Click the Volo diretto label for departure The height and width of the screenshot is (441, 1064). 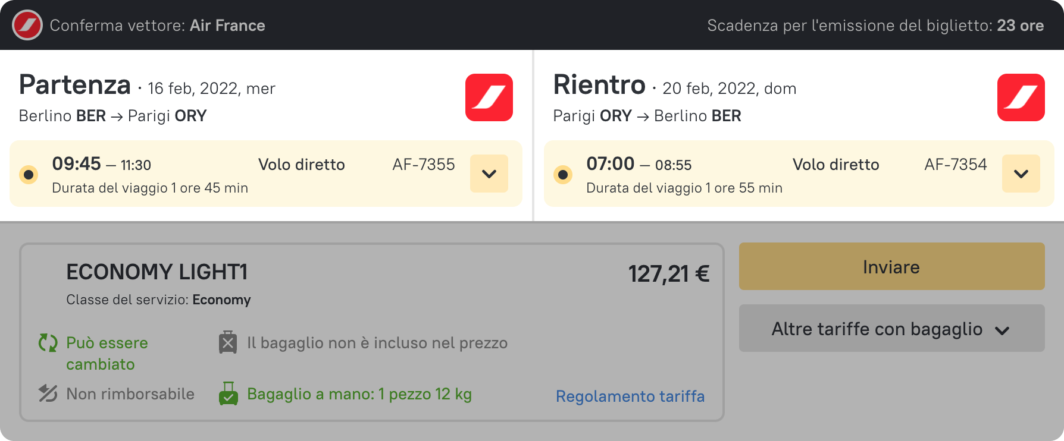301,165
